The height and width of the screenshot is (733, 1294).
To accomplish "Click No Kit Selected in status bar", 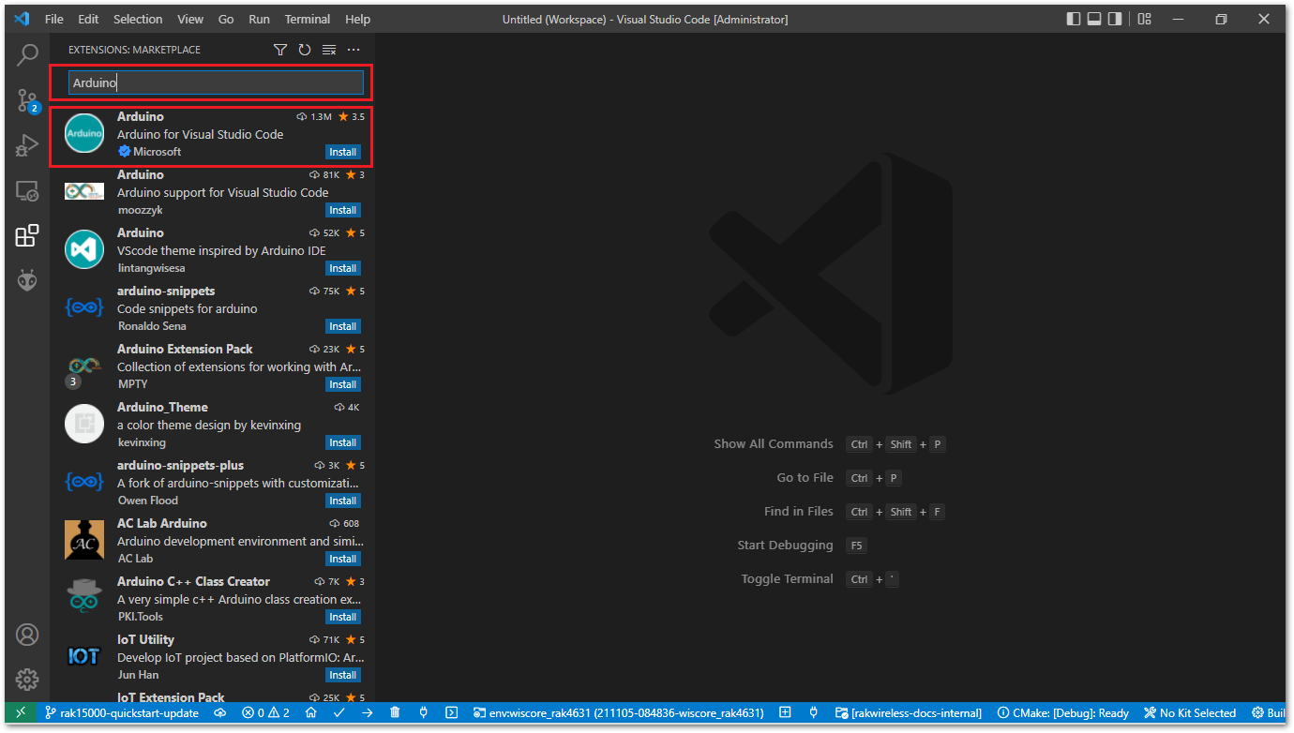I will click(1190, 712).
